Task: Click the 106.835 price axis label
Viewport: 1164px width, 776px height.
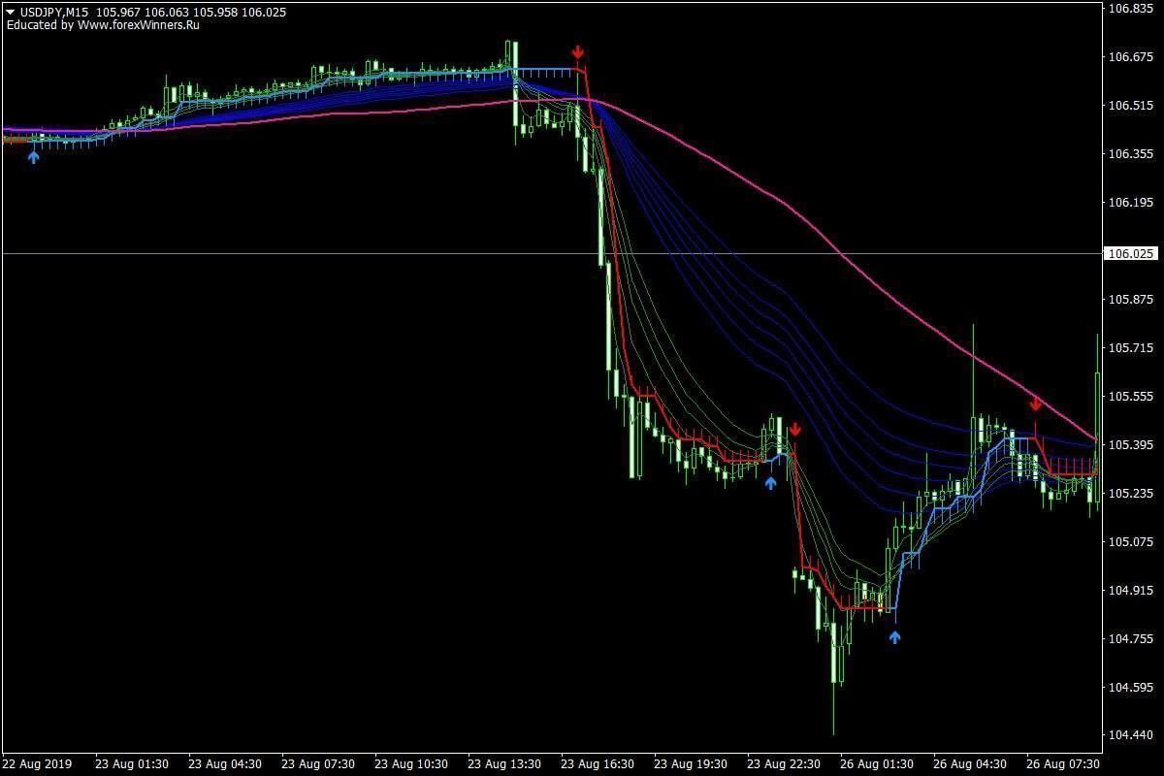Action: (1131, 9)
